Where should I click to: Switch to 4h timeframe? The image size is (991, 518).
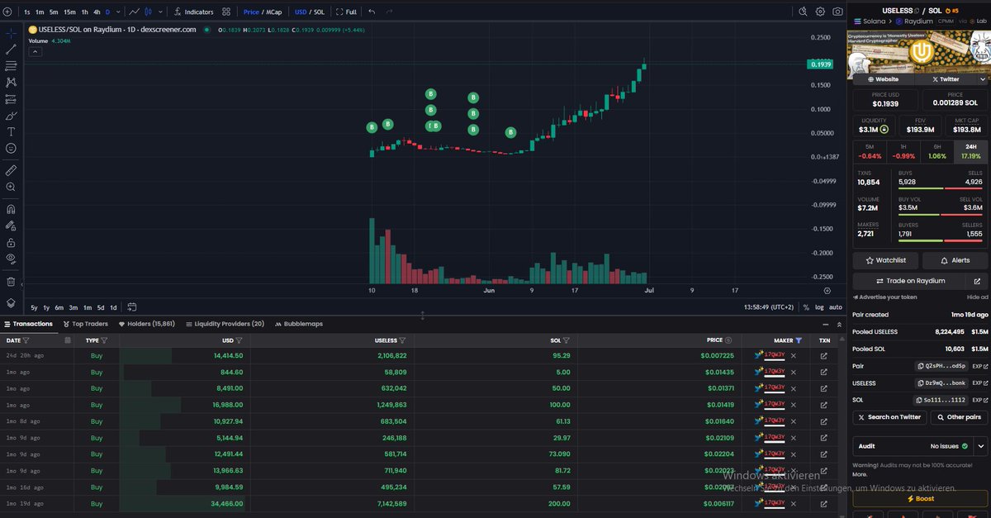point(97,12)
